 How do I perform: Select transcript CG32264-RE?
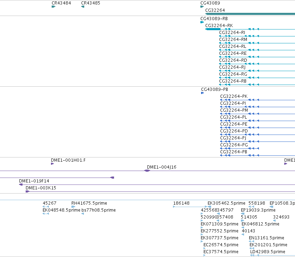pyautogui.click(x=233, y=53)
